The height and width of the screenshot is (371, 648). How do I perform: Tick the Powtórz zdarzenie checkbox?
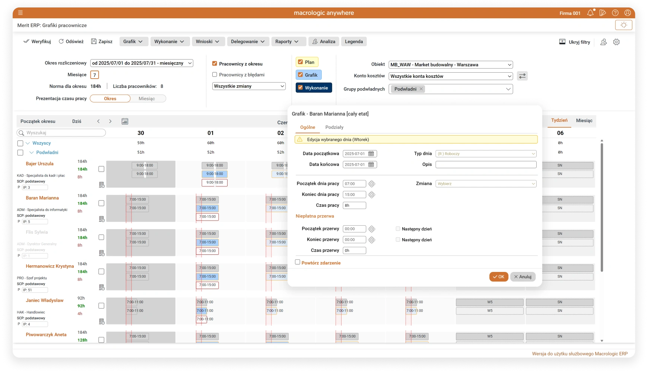pyautogui.click(x=298, y=262)
